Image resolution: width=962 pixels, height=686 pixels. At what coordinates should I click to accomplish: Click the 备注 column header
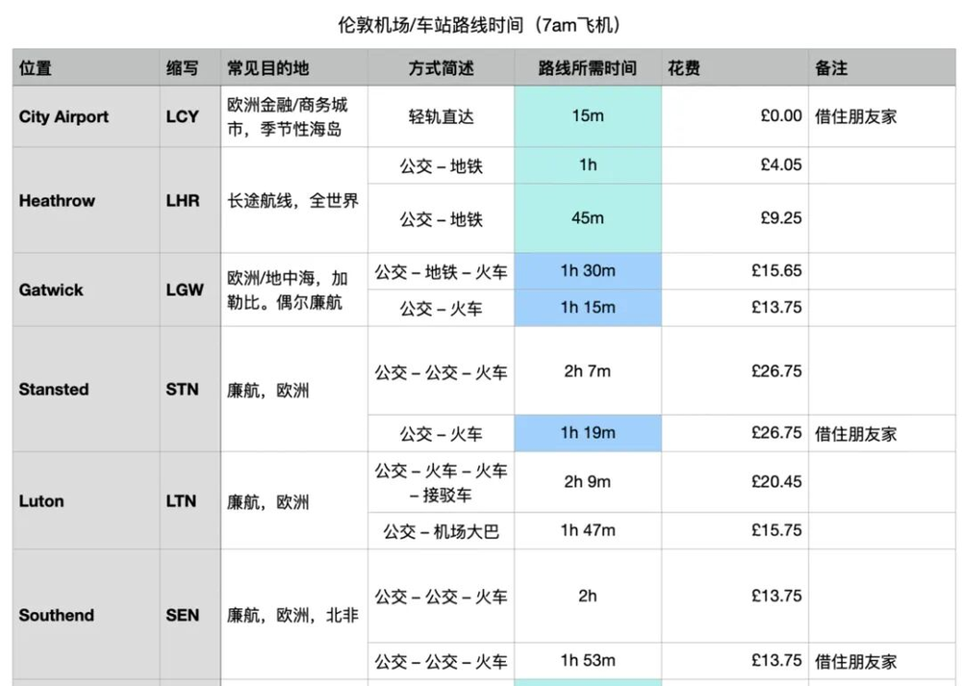pos(831,68)
